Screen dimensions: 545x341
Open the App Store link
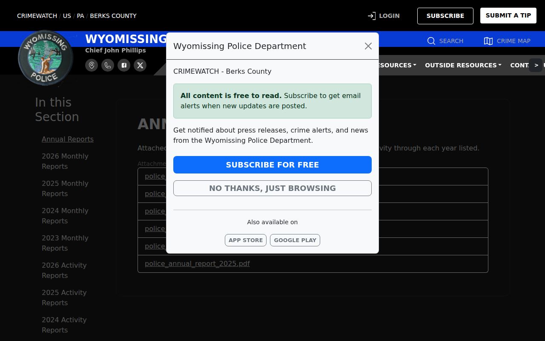pyautogui.click(x=246, y=240)
